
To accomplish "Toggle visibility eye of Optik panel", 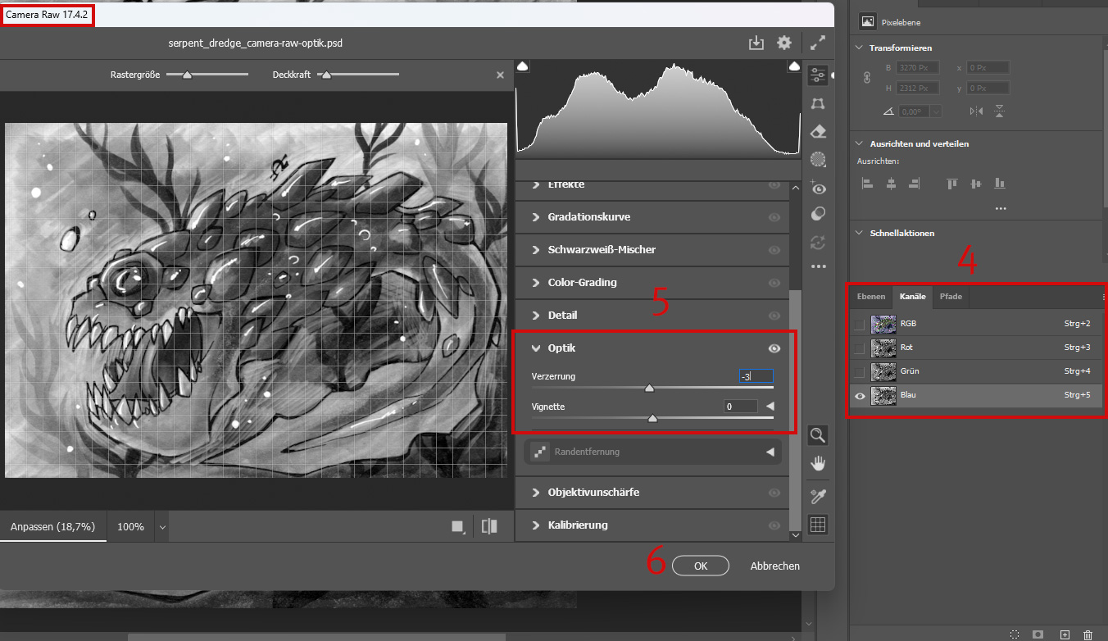I will point(774,348).
